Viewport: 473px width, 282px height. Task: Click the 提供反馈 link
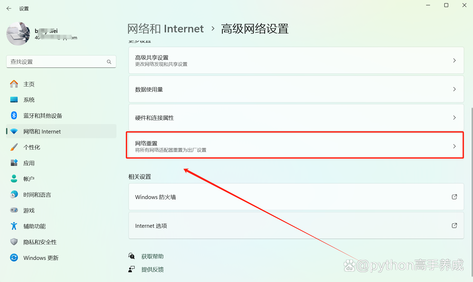pos(152,269)
